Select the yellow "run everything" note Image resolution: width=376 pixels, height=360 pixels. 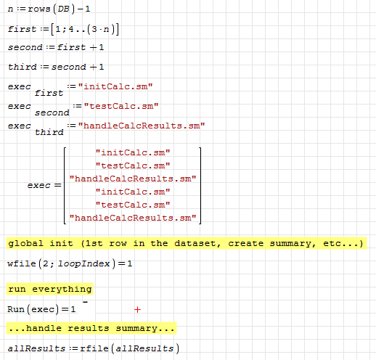pos(50,289)
